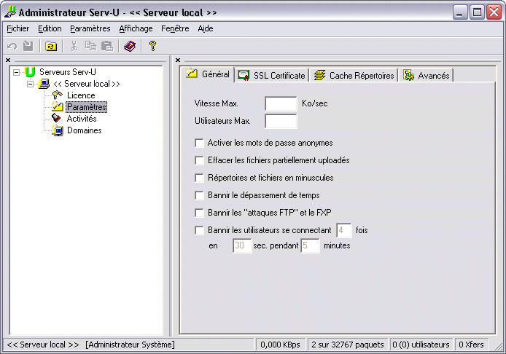Screen dimensions: 506x354
Task: Minimize the Administrateur Serv-U window
Action: click(460, 12)
